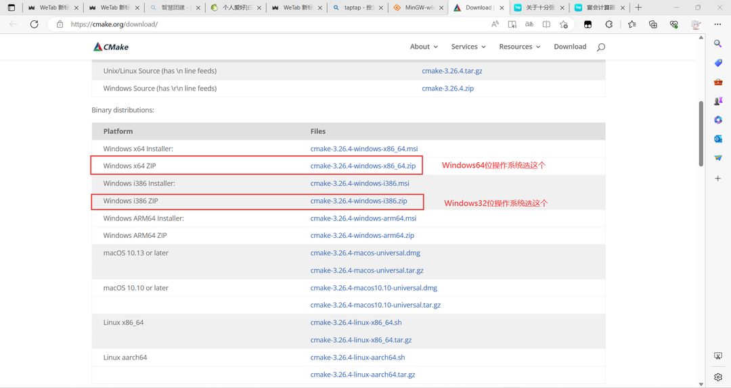The width and height of the screenshot is (731, 388).
Task: Download cmake-3.26.4-windows-arm64.zip
Action: point(362,235)
